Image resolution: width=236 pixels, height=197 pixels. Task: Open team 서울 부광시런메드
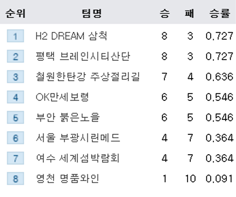tap(78, 138)
